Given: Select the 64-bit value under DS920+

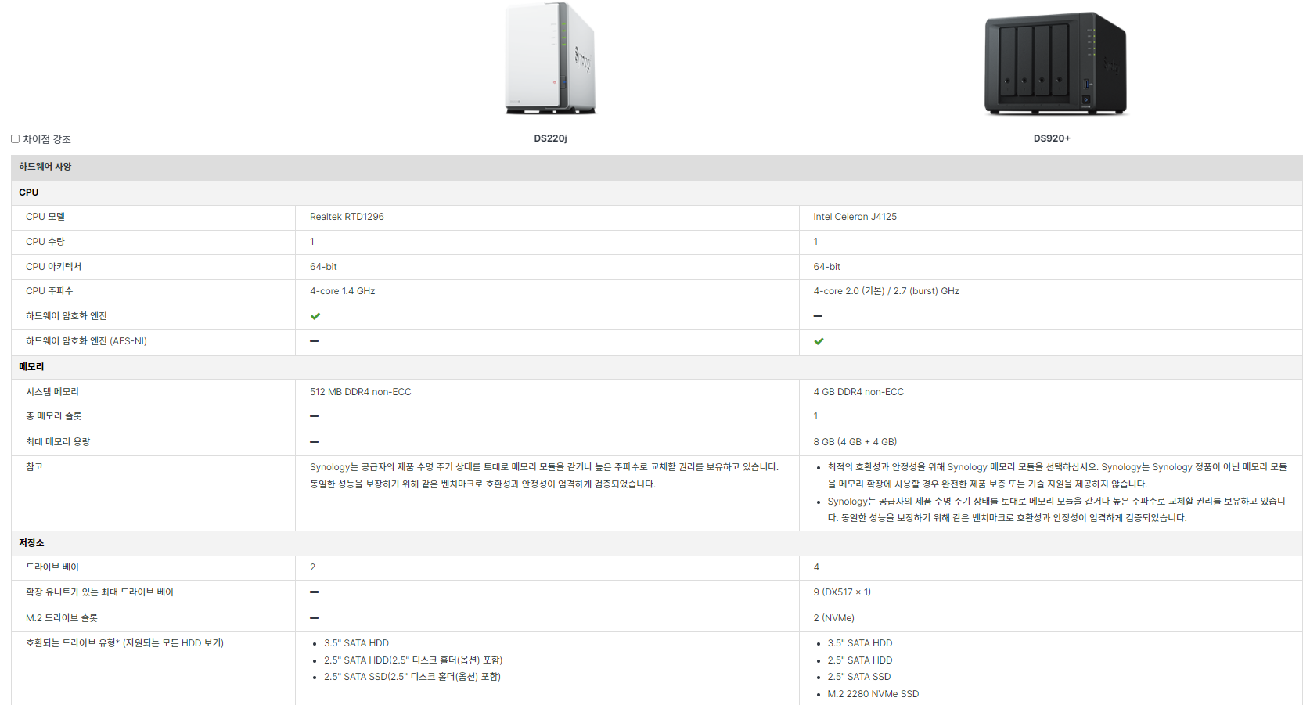Looking at the screenshot, I should [826, 267].
